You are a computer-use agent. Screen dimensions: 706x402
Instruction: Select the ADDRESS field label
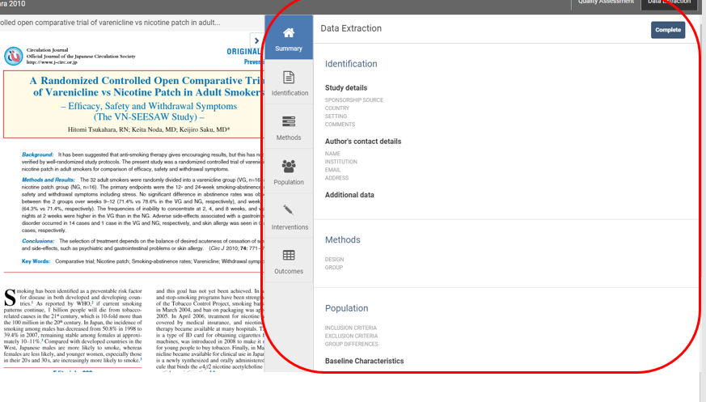[x=336, y=178]
